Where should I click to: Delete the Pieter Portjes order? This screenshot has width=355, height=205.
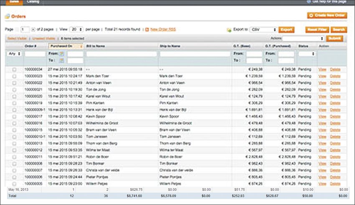coord(335,177)
